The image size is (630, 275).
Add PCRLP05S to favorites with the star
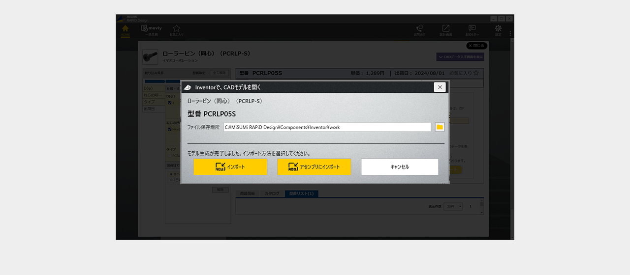pos(475,73)
